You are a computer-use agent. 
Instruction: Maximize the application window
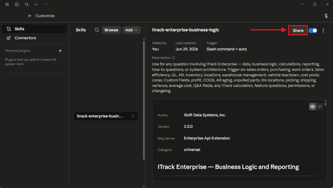[x=315, y=4]
